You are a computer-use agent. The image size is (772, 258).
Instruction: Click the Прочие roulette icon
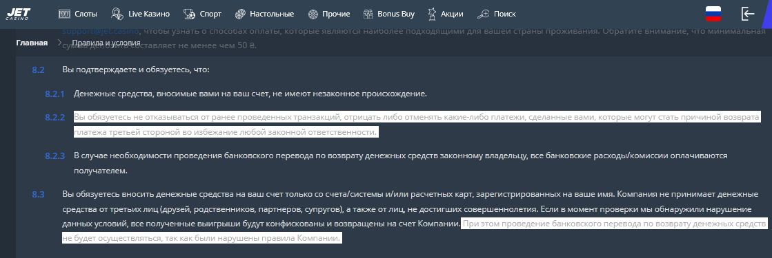(313, 14)
